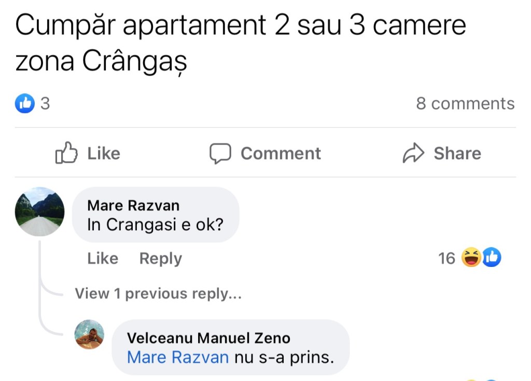View the 16 reactions count on the comment
Screen dimensions: 531x381
coord(446,258)
